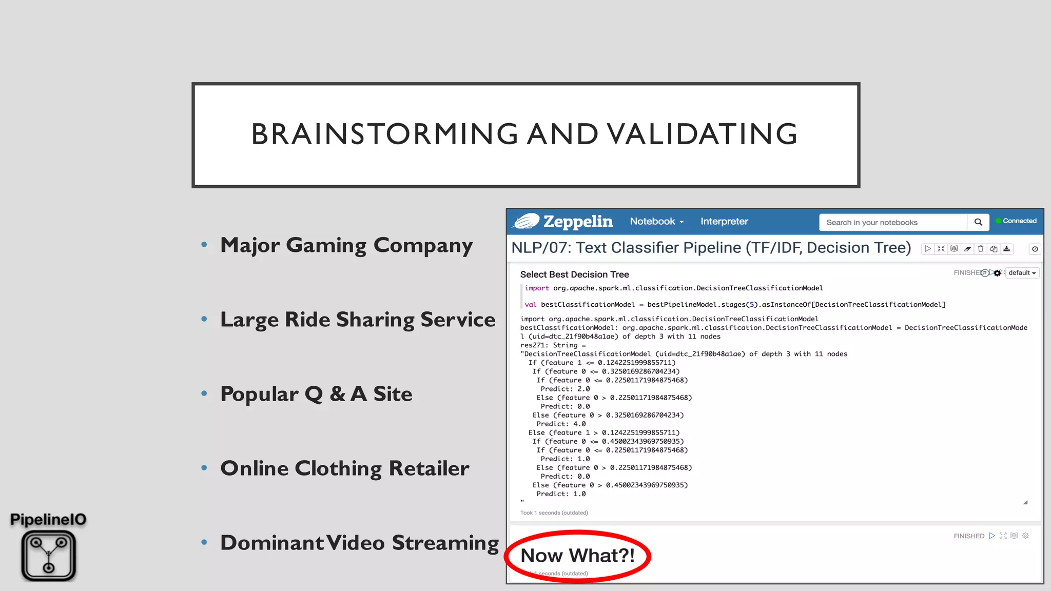Click the 'PipelineIO' label text
The image size is (1051, 591).
48,520
